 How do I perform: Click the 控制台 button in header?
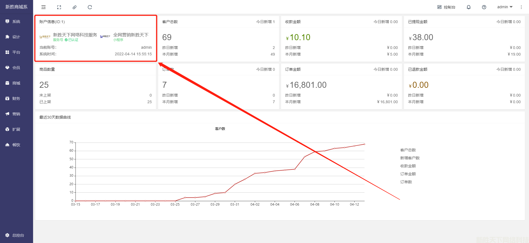[446, 7]
